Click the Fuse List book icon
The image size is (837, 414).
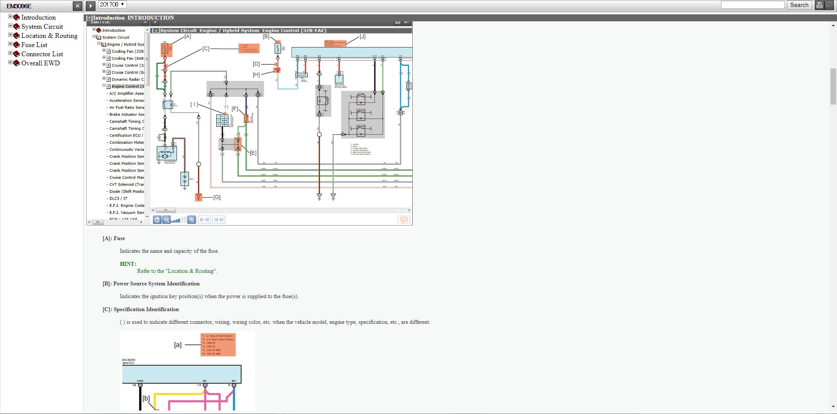(17, 45)
